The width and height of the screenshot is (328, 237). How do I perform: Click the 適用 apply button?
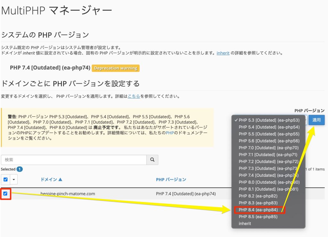tap(316, 120)
